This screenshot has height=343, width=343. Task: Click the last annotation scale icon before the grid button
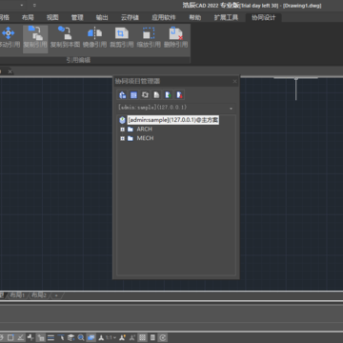click(x=132, y=337)
